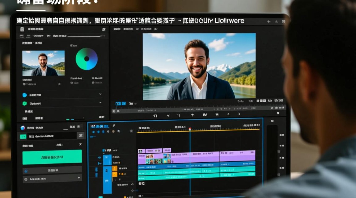This screenshot has width=356, height=198.
Task: Click the large green button in the lower-left panel
Action: (52, 157)
